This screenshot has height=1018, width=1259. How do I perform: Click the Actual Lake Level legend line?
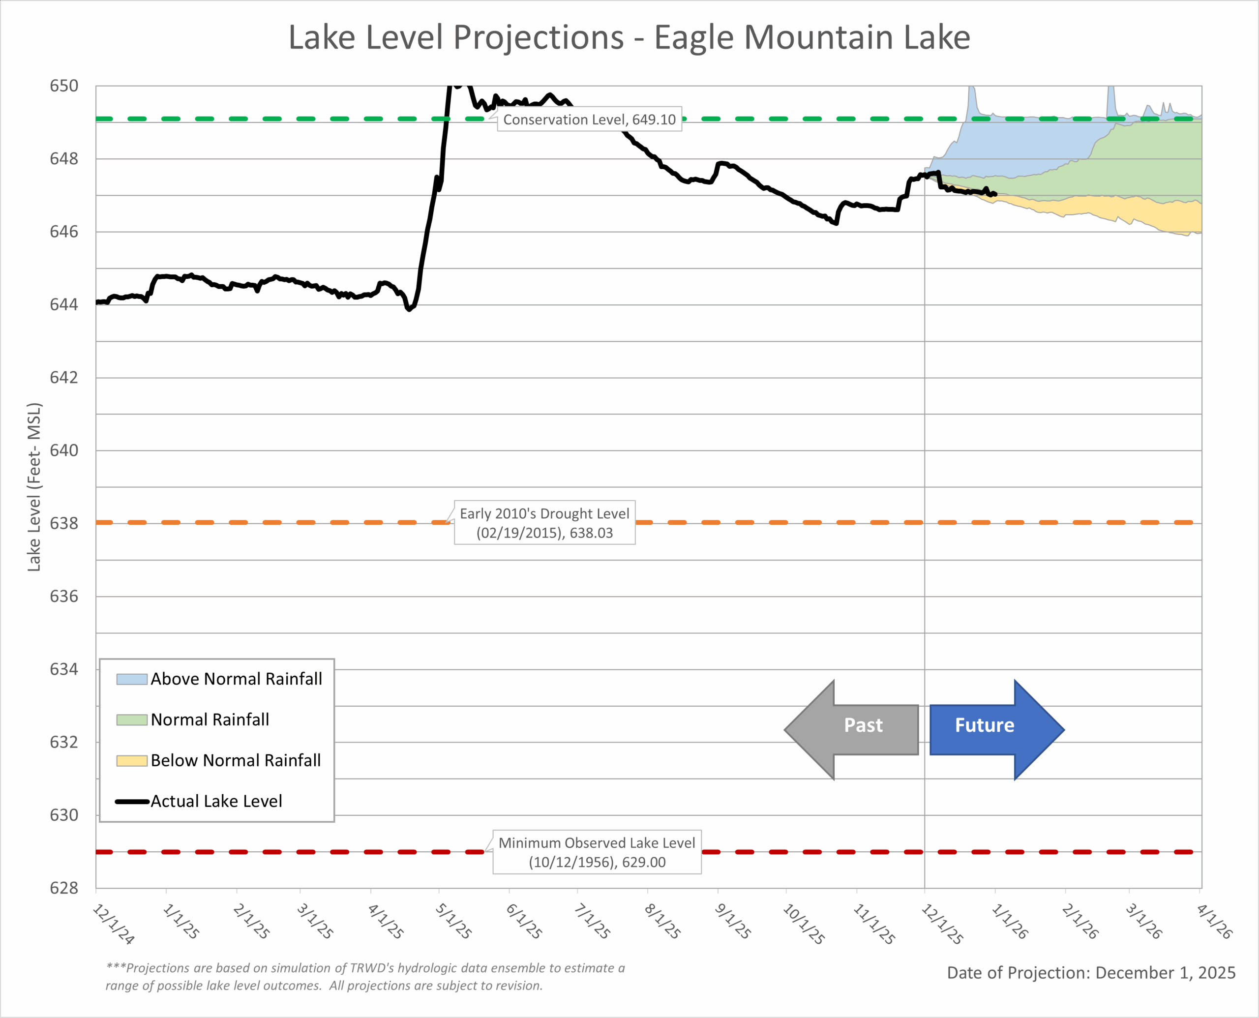[131, 801]
